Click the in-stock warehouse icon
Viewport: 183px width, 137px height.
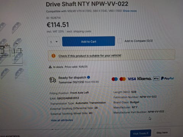click(50, 67)
